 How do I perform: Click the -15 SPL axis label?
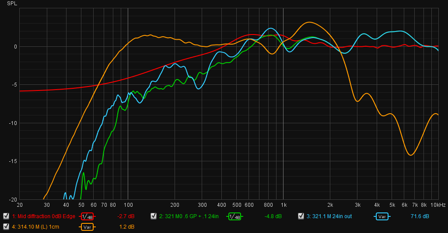pos(14,162)
